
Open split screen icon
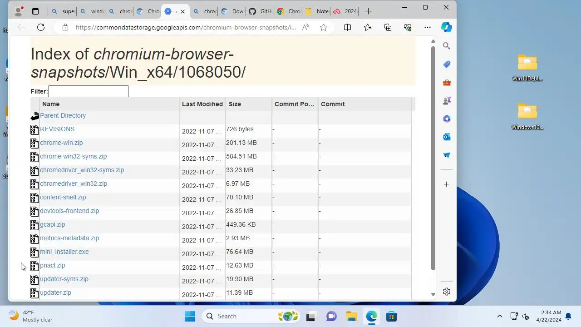coord(347,27)
